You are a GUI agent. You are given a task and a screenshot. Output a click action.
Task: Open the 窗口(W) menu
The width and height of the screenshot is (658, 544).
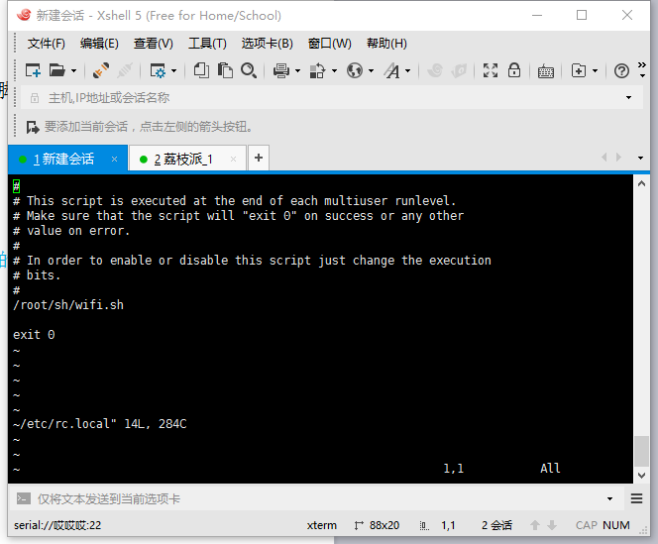tap(329, 44)
